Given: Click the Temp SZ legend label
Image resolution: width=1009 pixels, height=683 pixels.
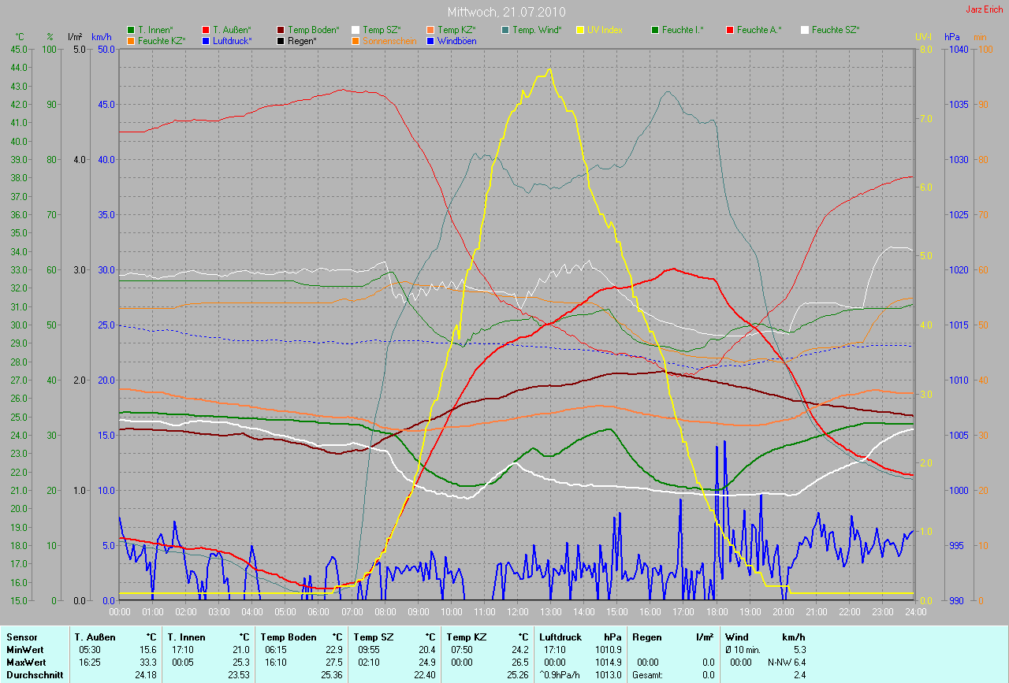Looking at the screenshot, I should [x=382, y=30].
